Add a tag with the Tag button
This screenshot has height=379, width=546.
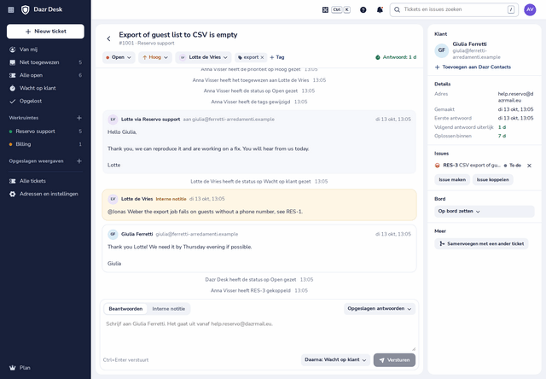click(x=277, y=57)
